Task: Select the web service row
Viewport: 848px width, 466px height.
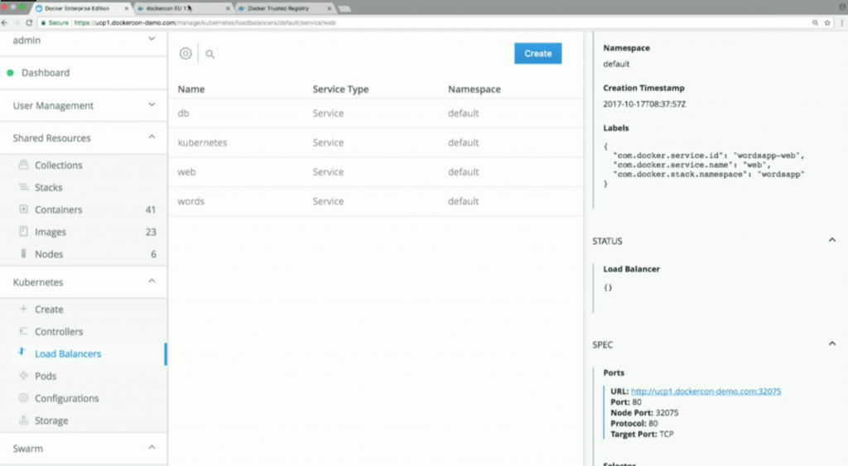Action: coord(376,171)
